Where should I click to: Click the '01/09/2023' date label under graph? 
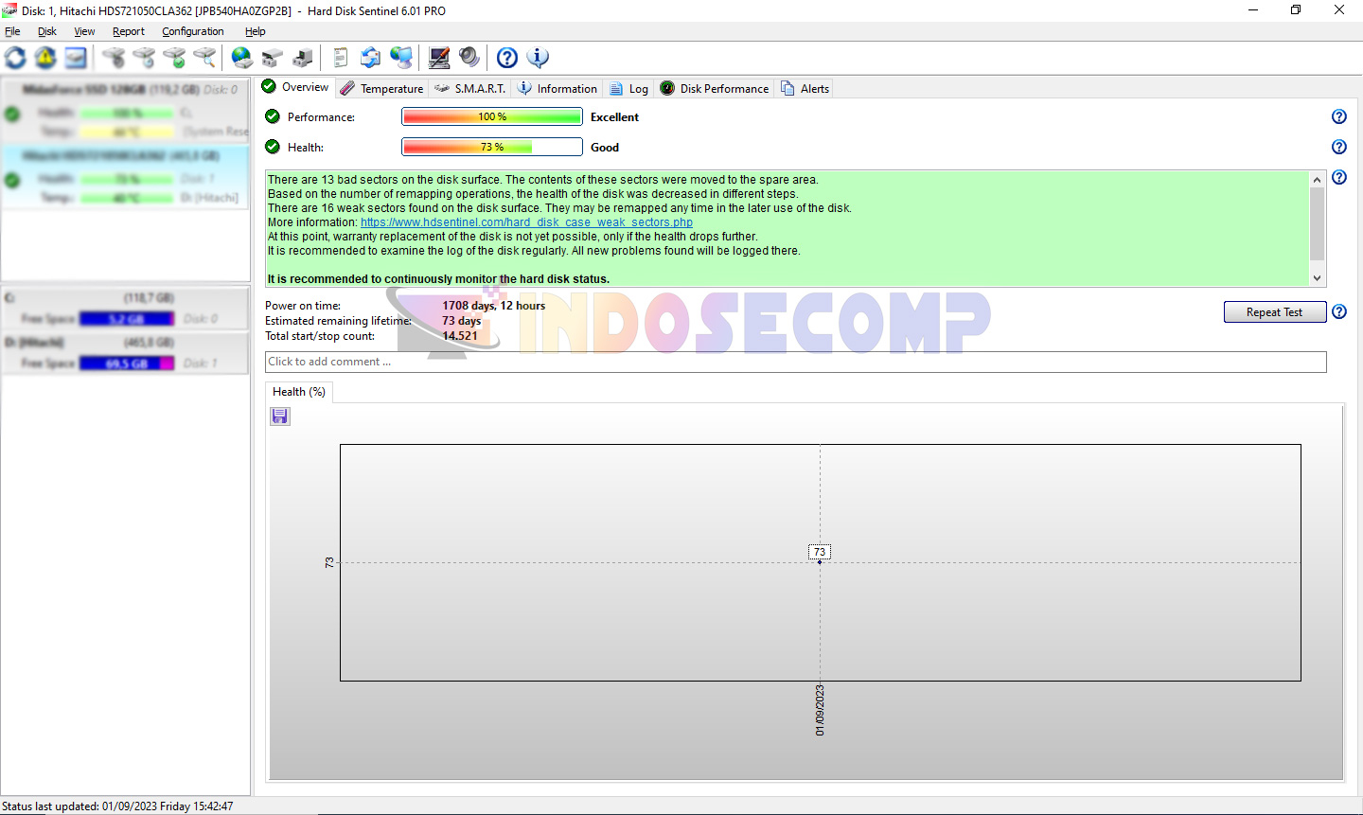tap(820, 710)
